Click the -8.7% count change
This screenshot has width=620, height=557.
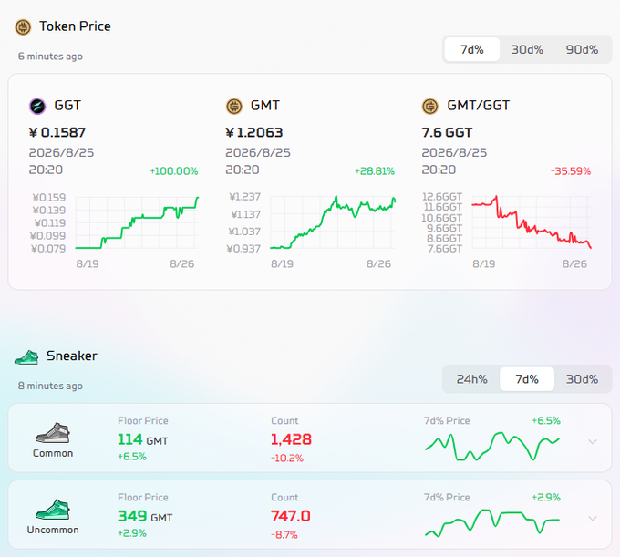284,535
